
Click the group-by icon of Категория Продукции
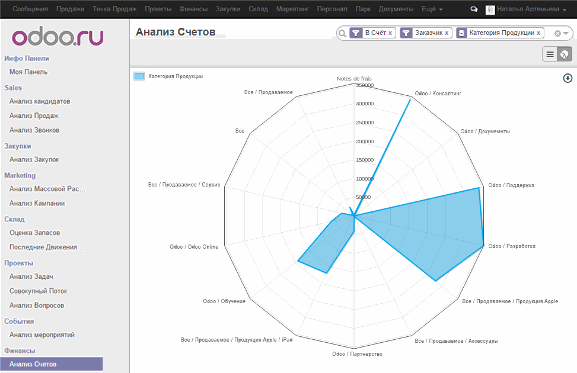[461, 33]
